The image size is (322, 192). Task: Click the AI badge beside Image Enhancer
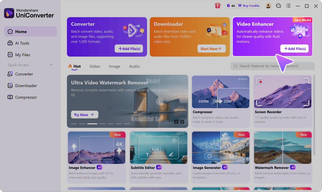point(99,167)
